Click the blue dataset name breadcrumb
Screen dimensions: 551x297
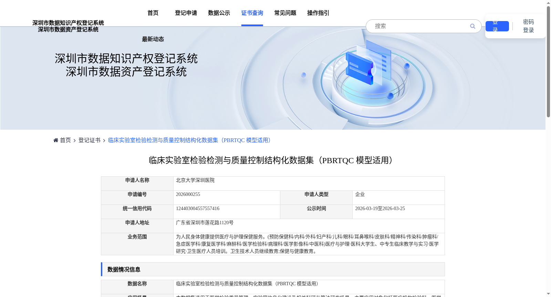(191, 140)
